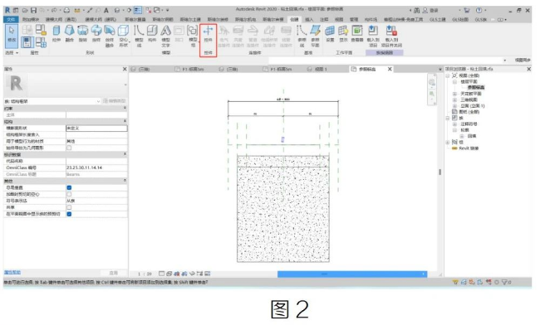Open the 选择 dropdown under Modify
Image resolution: width=545 pixels, height=325 pixels.
(12, 53)
